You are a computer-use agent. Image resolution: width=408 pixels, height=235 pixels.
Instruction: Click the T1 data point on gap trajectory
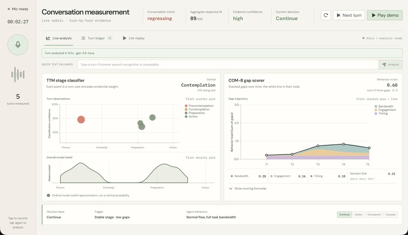(x=266, y=155)
